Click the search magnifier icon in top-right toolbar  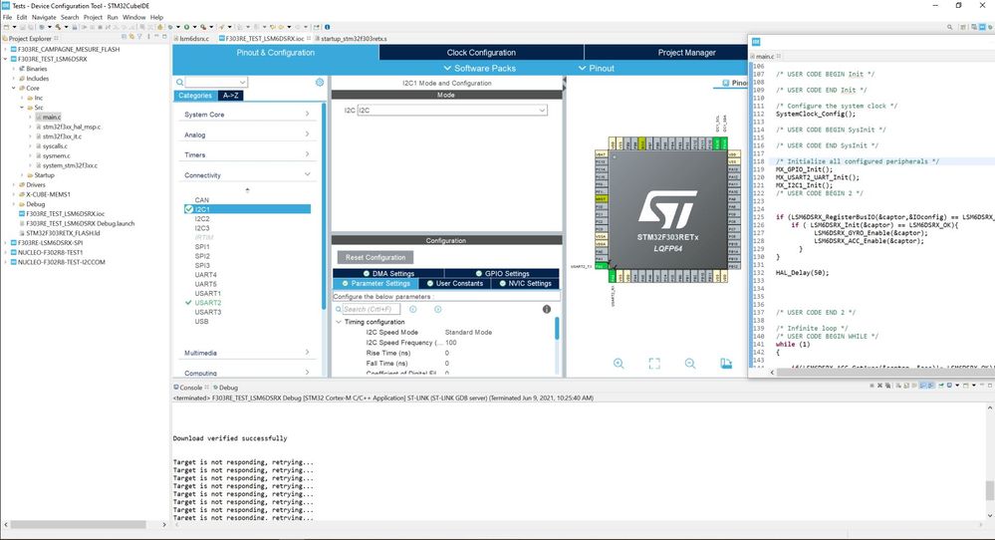click(x=950, y=27)
